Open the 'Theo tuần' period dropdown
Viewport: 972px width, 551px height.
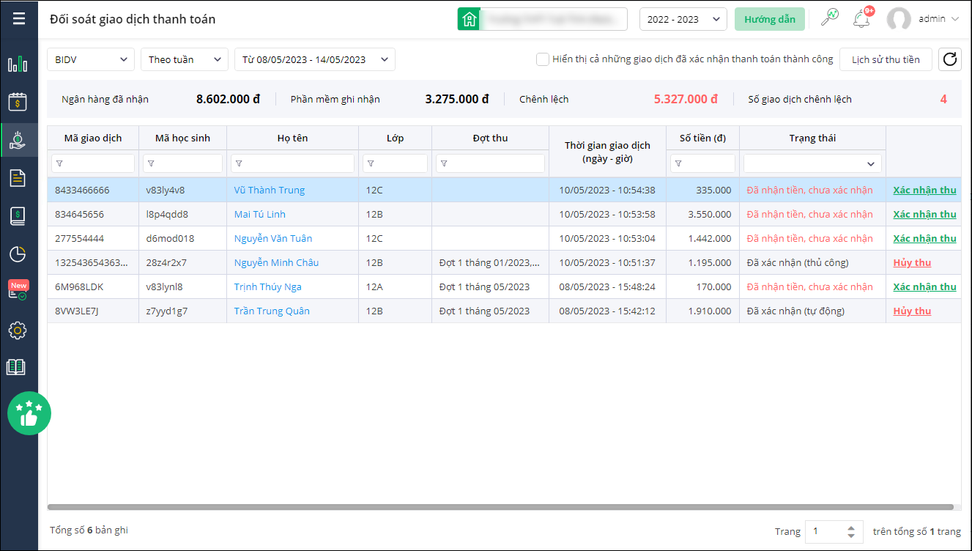point(184,59)
